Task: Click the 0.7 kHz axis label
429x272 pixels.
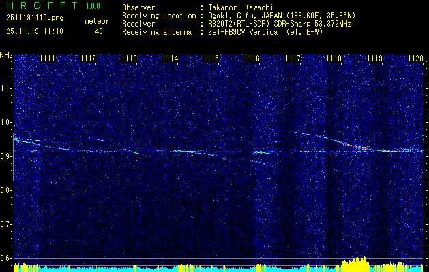Action: tap(5, 224)
